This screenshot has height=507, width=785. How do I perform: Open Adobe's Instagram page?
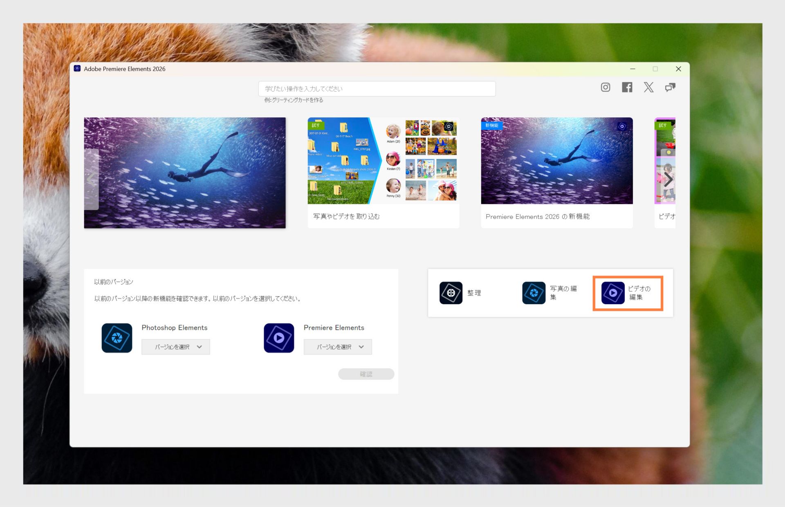605,87
